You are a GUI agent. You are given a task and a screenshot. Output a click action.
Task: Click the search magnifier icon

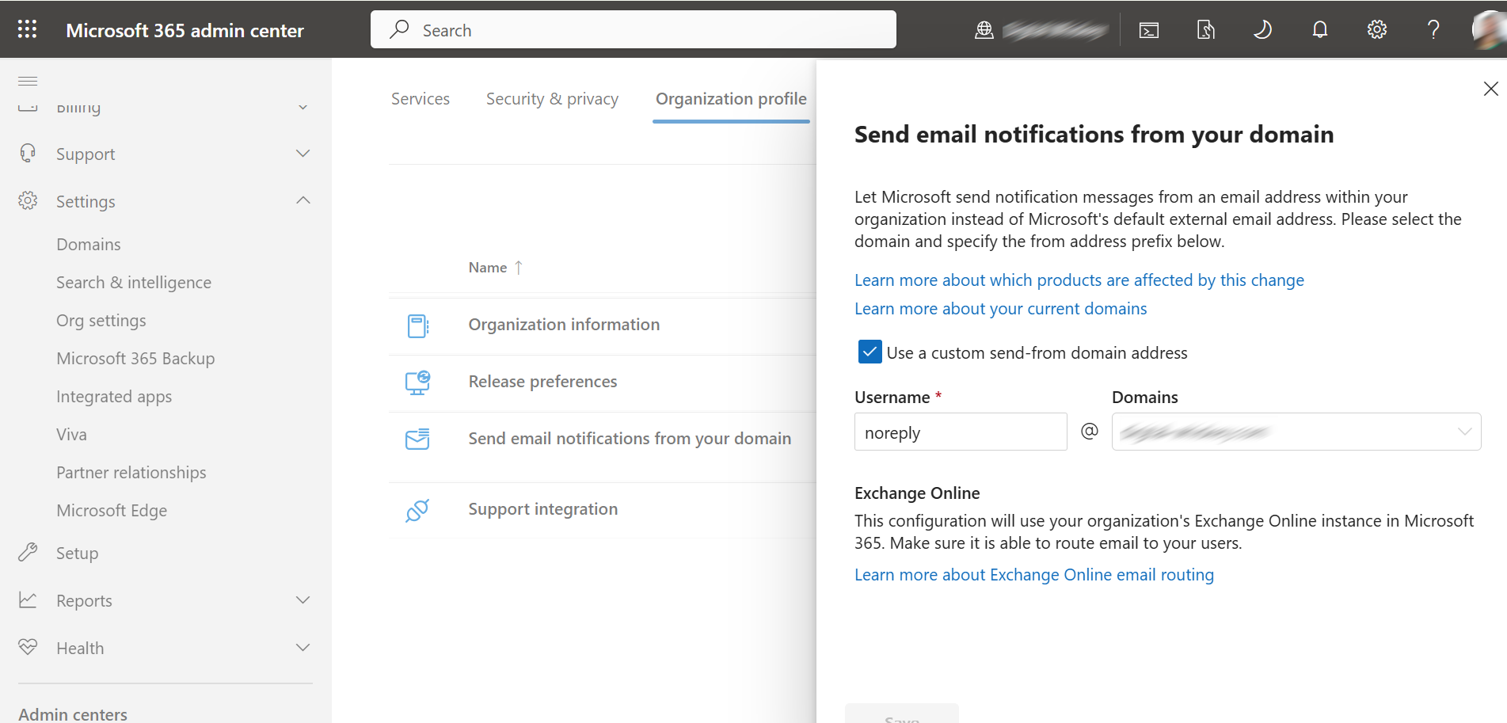[x=399, y=29]
